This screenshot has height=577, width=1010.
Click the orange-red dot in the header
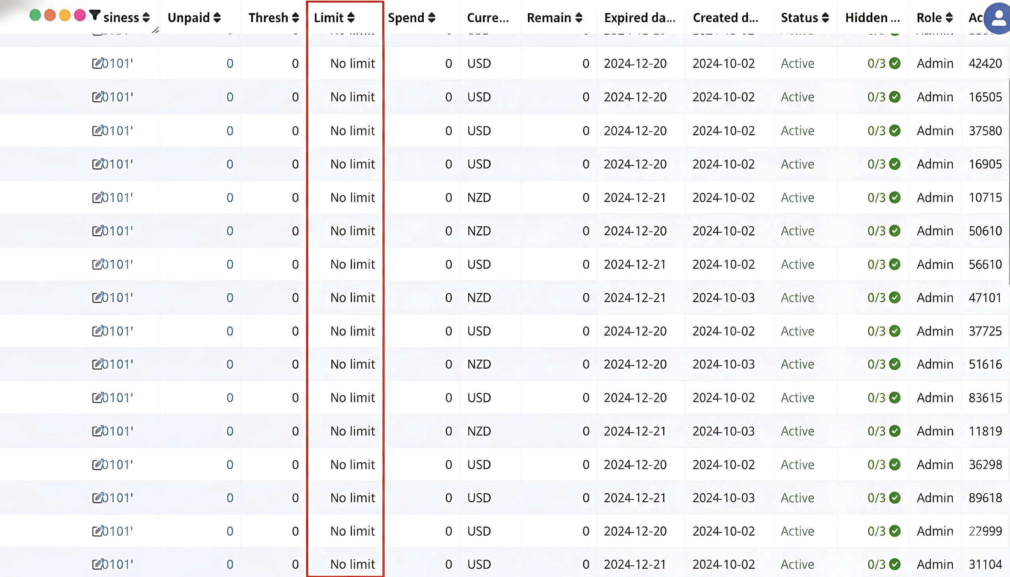(x=50, y=15)
